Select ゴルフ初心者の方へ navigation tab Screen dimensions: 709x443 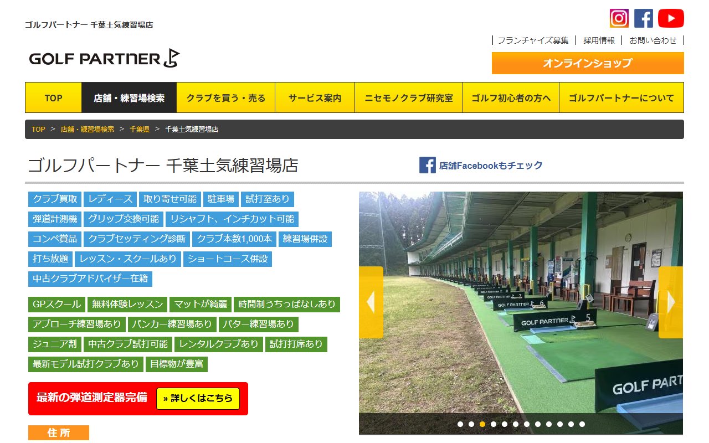point(511,98)
